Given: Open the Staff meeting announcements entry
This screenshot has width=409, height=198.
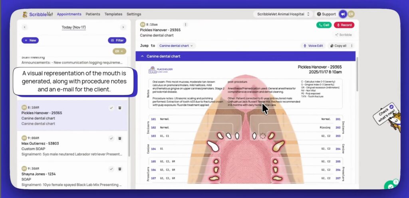Looking at the screenshot, I should point(72,60).
